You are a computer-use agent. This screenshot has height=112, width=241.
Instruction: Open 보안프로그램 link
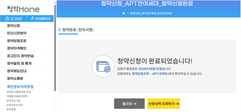point(13,101)
